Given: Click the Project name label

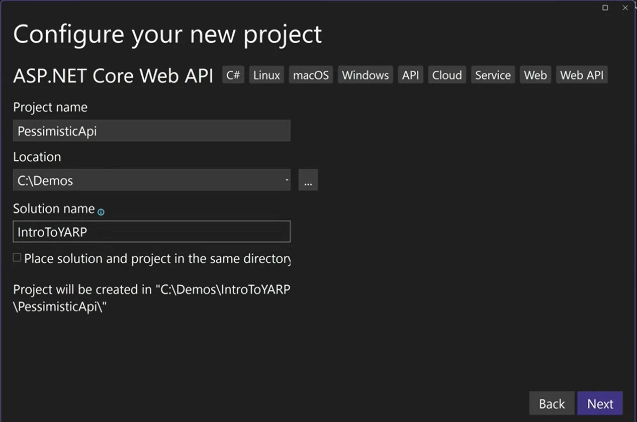Looking at the screenshot, I should coord(50,107).
